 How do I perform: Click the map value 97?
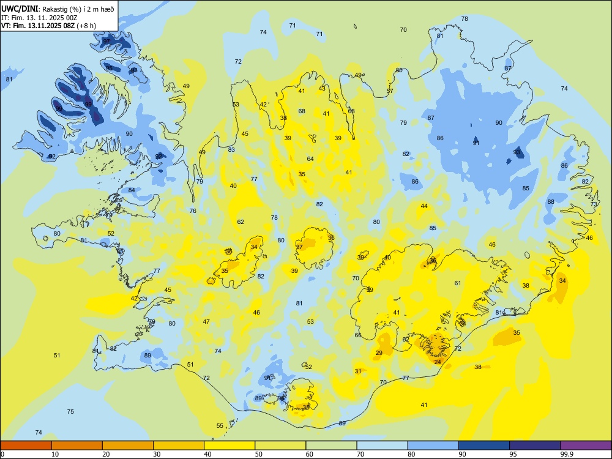[106, 42]
